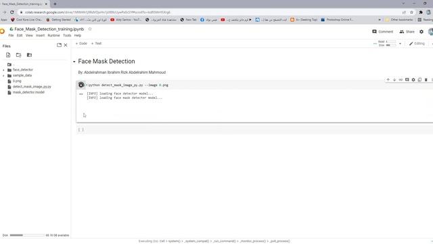Open the Insert menu

coord(41,35)
